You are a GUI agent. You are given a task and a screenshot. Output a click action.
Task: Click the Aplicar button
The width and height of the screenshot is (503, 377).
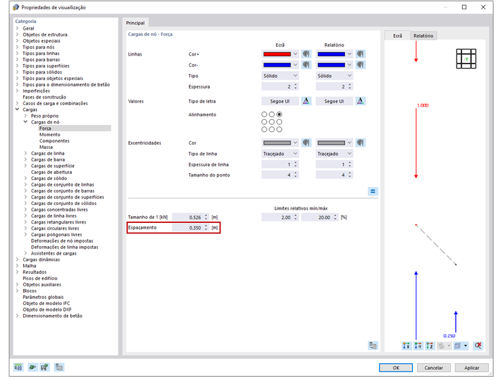[x=471, y=367]
